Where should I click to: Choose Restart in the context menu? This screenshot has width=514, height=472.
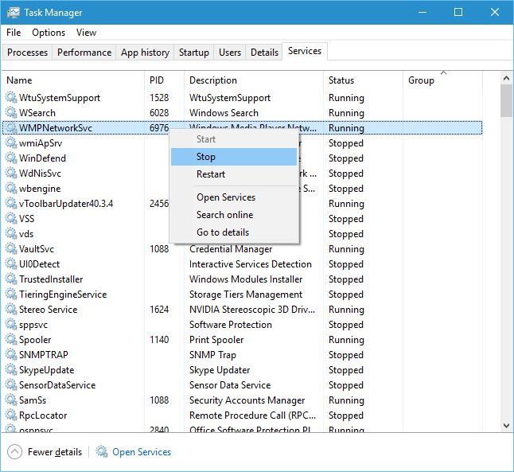[x=234, y=174]
